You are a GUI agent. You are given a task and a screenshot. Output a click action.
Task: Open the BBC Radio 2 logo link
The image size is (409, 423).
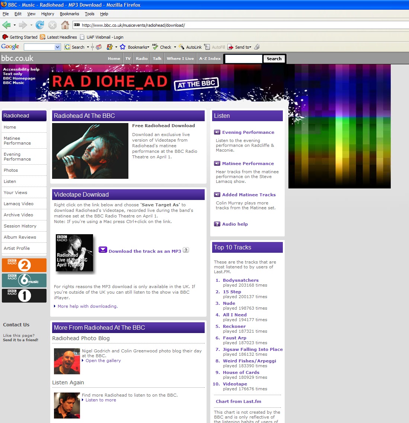tap(24, 265)
